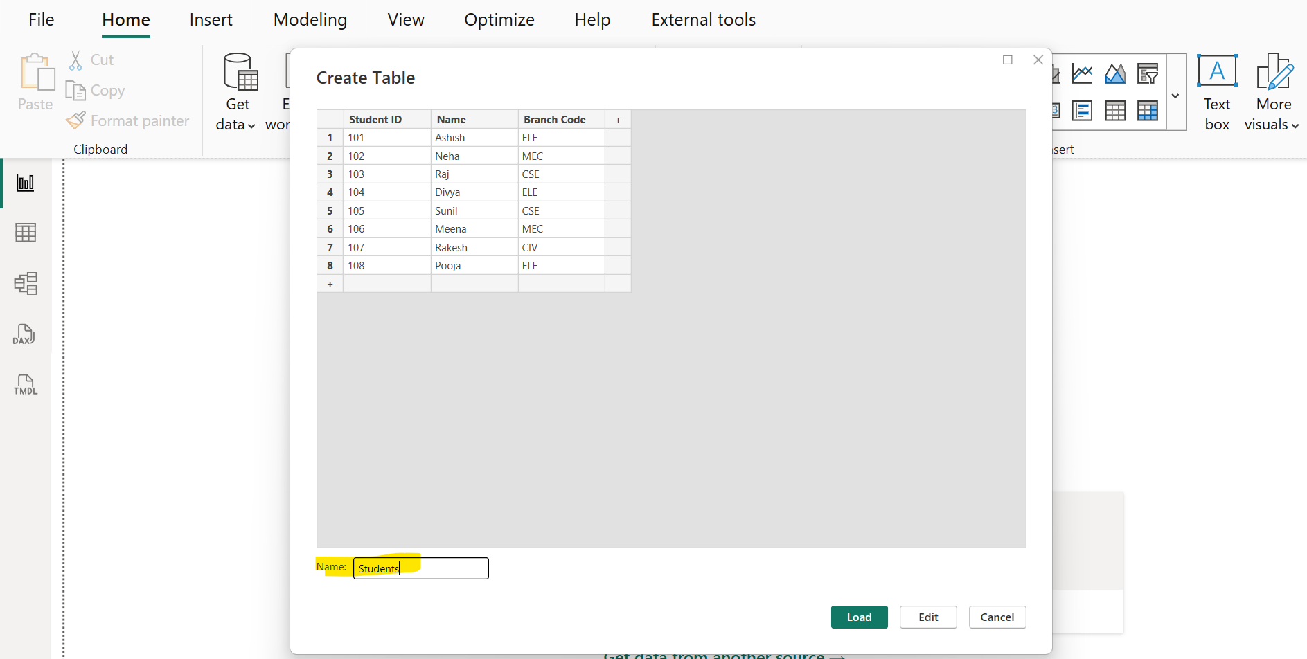Open the TMDL view
1307x659 pixels.
coord(25,385)
